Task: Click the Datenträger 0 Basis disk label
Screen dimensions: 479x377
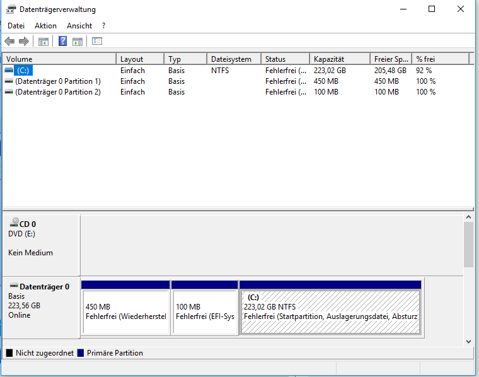Action: [x=41, y=308]
